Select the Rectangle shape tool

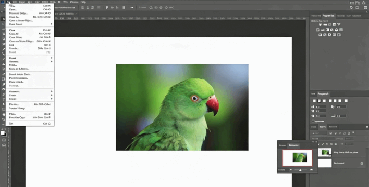(x=3, y=109)
